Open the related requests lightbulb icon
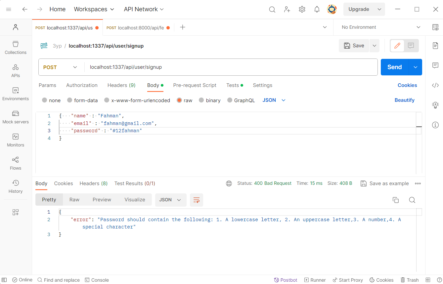Image resolution: width=443 pixels, height=284 pixels. tap(435, 105)
